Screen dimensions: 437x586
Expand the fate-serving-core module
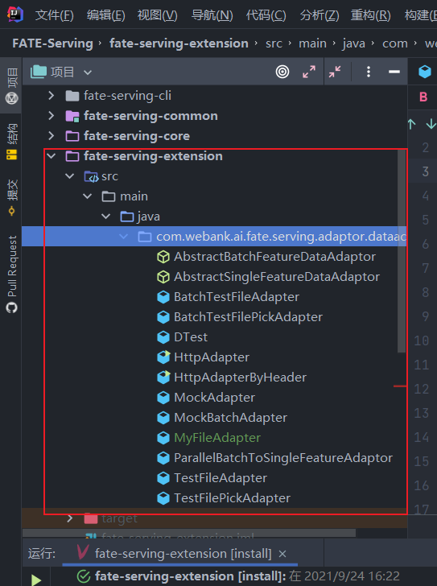(x=52, y=136)
